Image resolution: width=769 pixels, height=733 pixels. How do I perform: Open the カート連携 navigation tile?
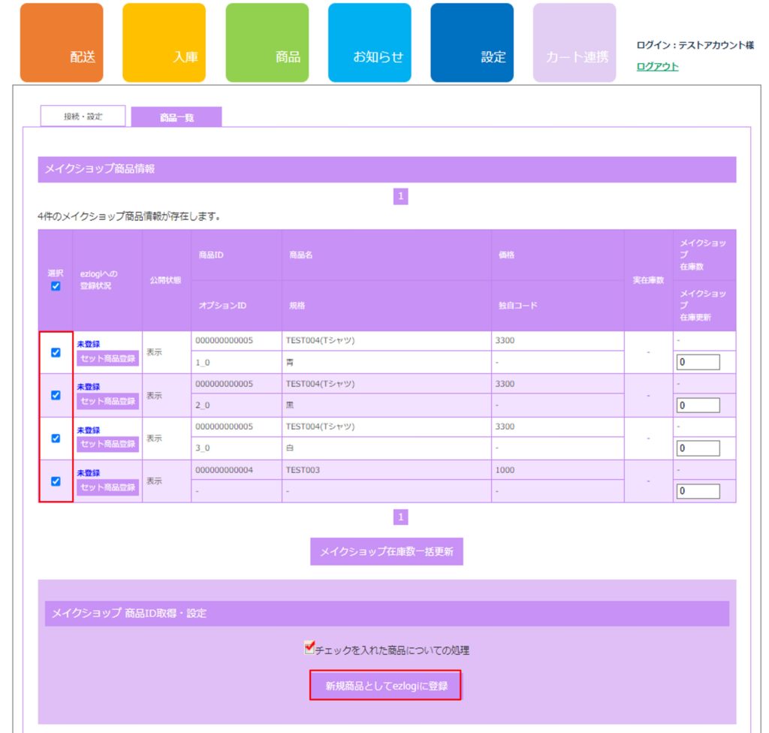tap(574, 43)
